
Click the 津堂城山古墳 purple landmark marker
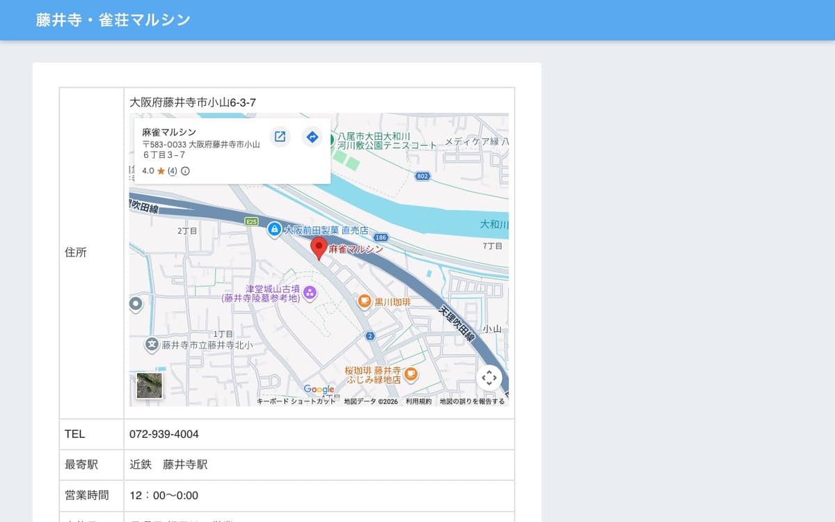[310, 292]
